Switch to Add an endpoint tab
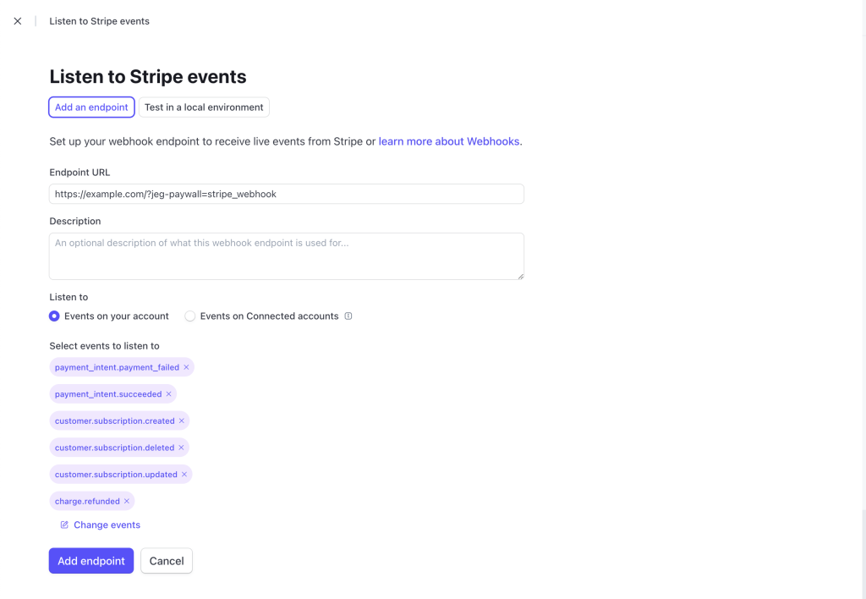This screenshot has height=599, width=866. [x=91, y=107]
